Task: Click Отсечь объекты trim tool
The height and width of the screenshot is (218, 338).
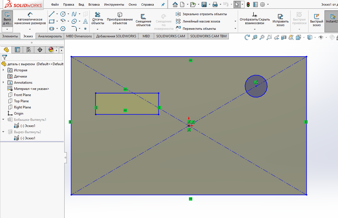Action: 98,19
